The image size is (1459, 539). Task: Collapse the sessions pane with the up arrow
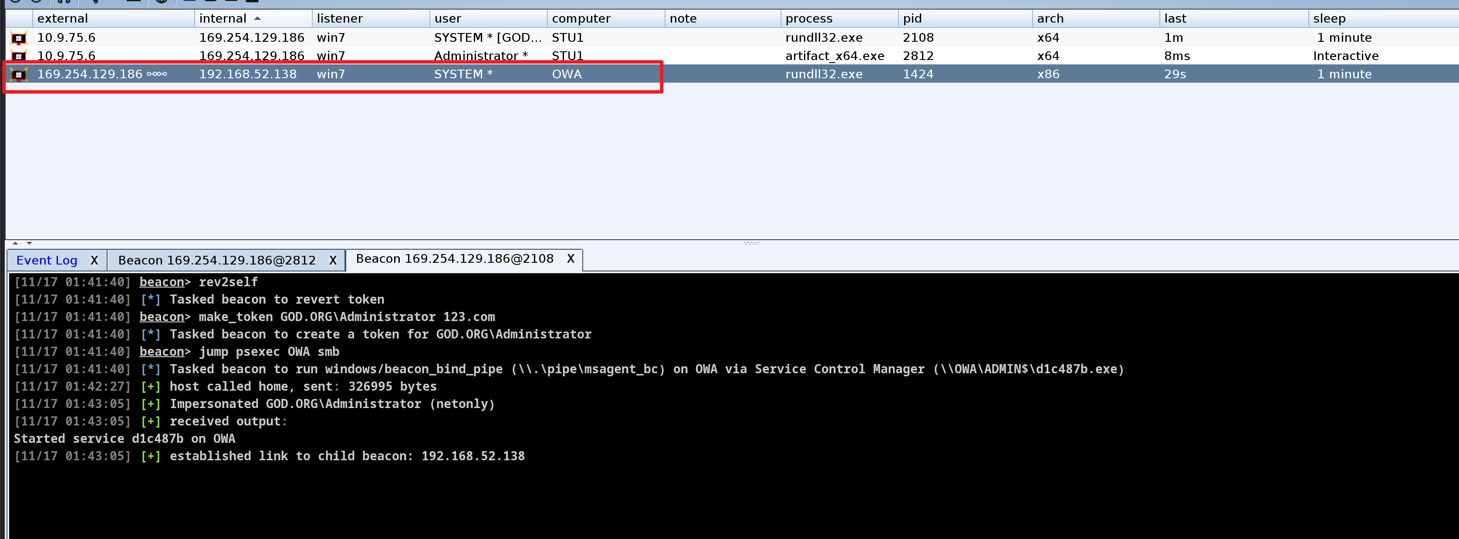[15, 243]
